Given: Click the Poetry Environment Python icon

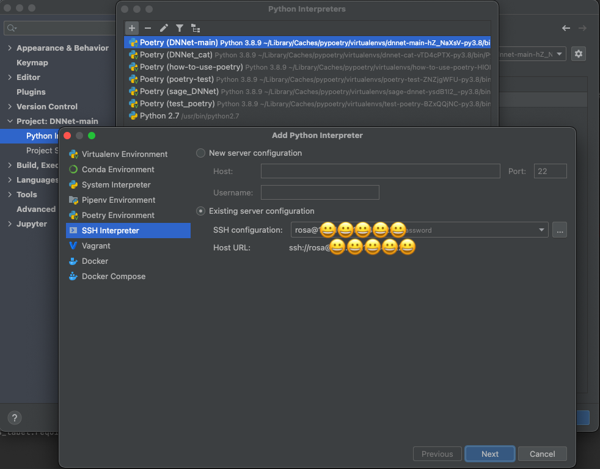Looking at the screenshot, I should click(73, 216).
